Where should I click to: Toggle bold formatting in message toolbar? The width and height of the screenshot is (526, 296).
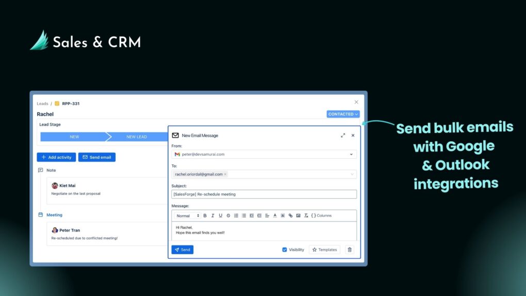click(x=205, y=216)
